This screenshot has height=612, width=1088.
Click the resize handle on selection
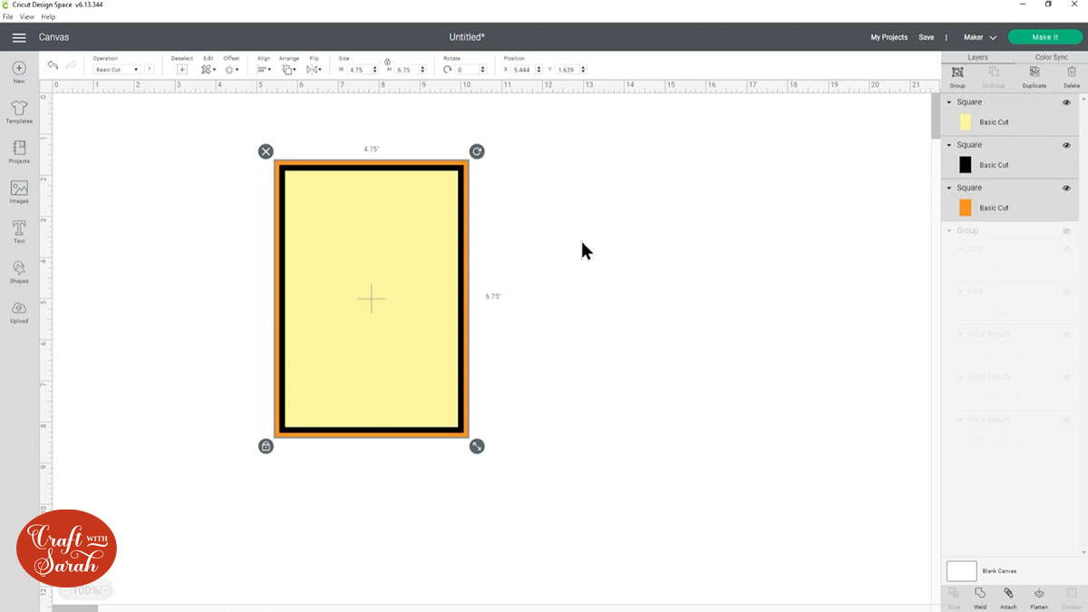click(x=477, y=446)
